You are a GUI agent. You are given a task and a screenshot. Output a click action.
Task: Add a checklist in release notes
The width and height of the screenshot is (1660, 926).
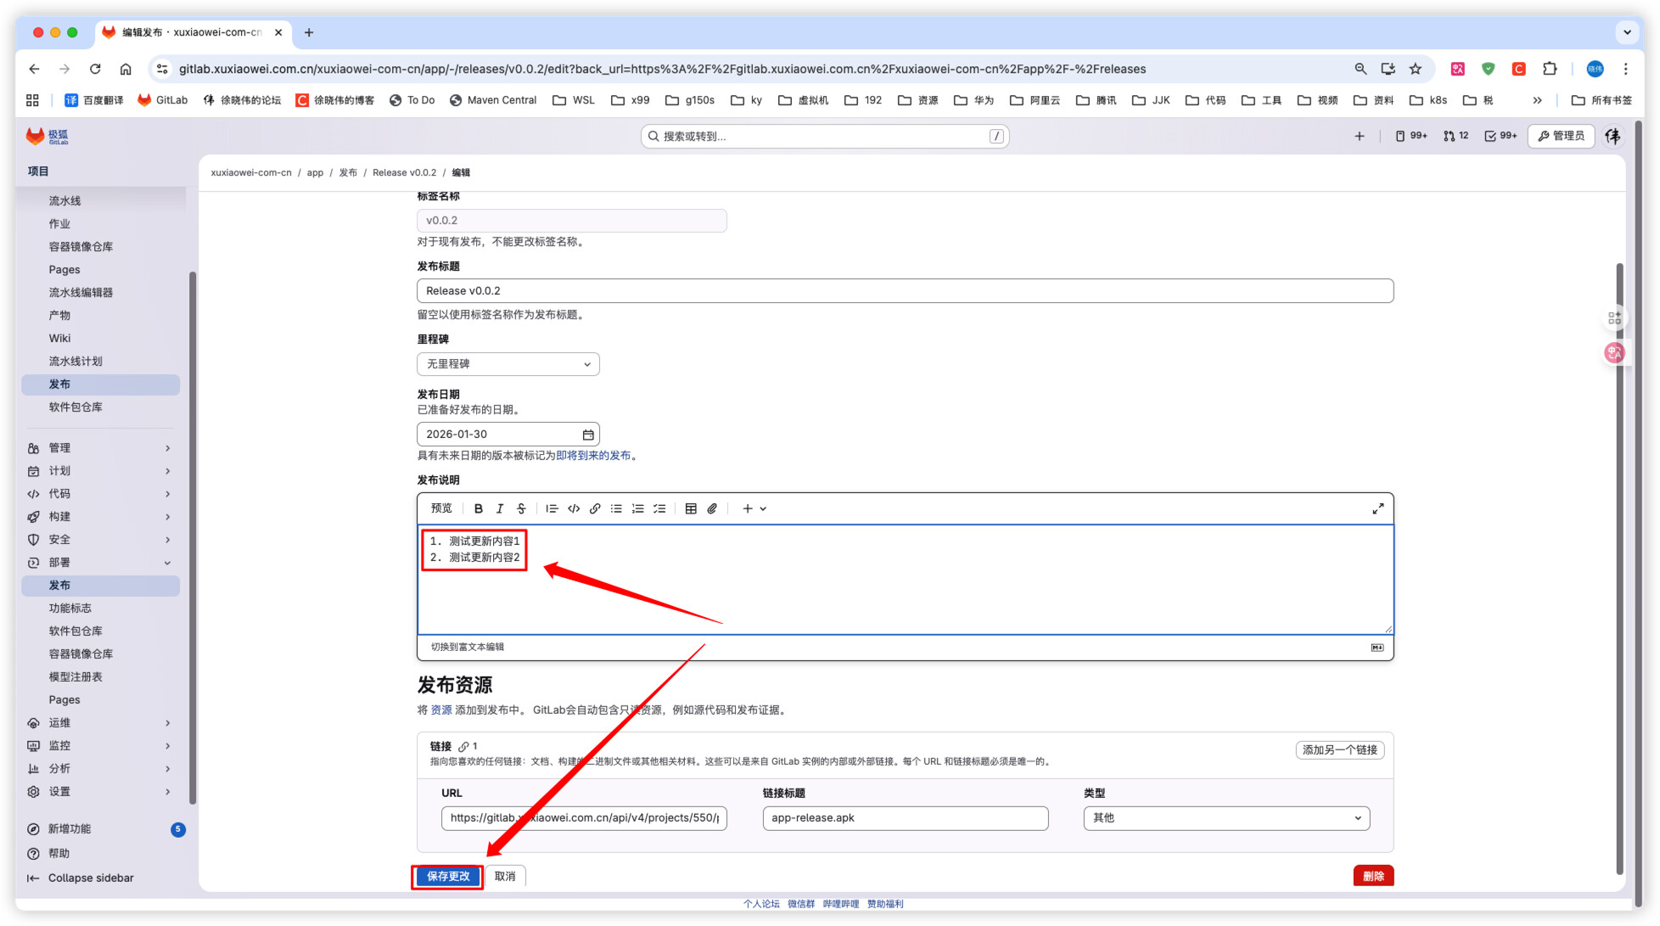659,508
